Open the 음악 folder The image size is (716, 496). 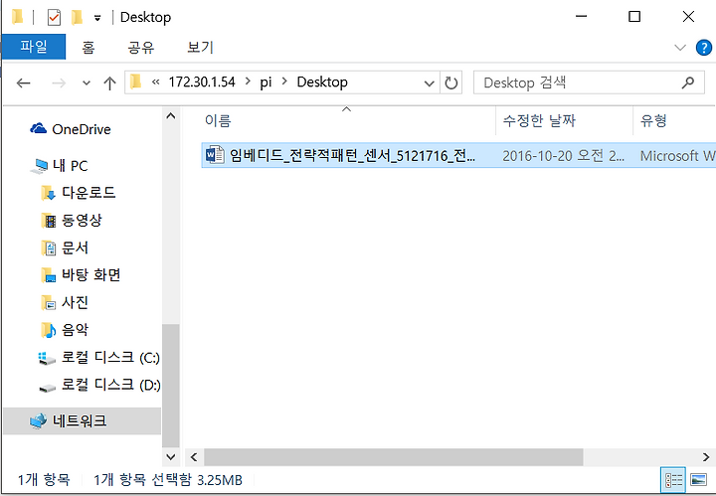click(75, 329)
